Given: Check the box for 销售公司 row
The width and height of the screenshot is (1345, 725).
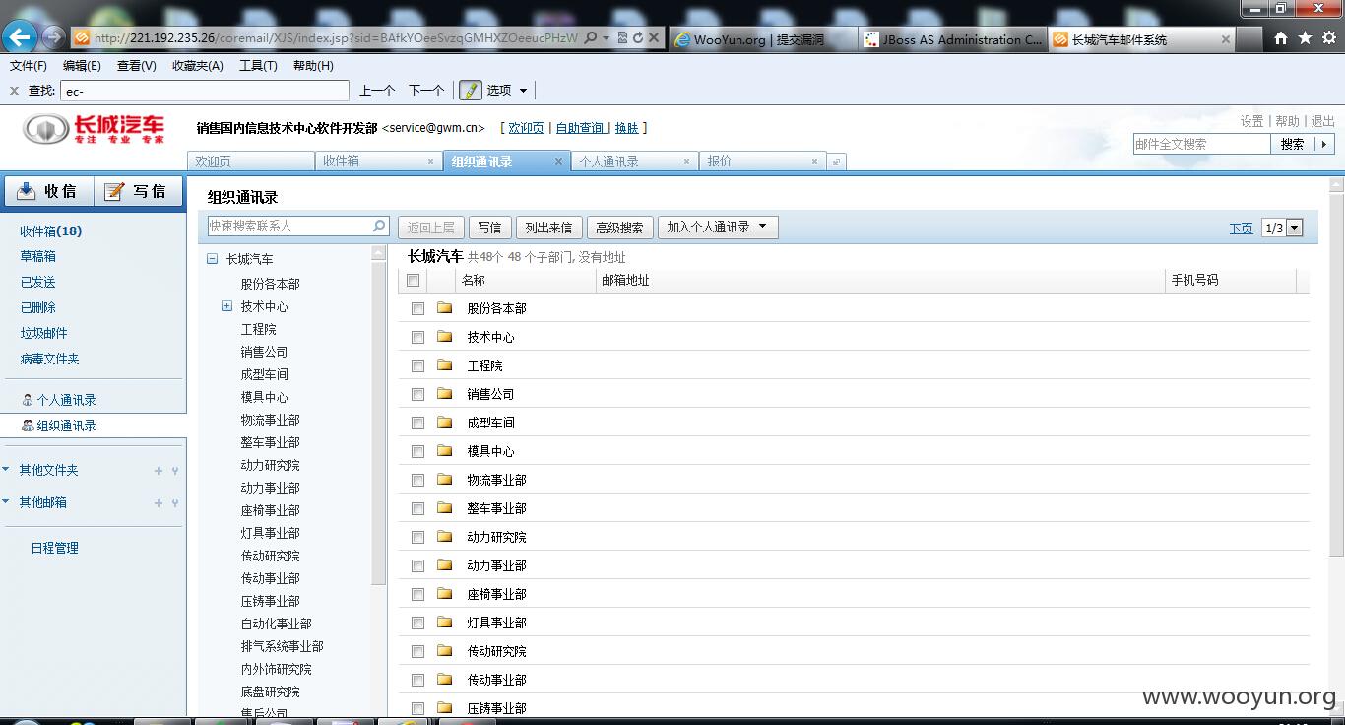Looking at the screenshot, I should pos(417,395).
